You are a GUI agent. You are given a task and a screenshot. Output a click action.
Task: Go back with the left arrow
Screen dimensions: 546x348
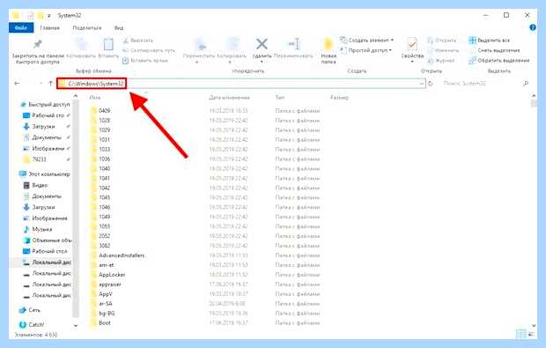click(17, 83)
